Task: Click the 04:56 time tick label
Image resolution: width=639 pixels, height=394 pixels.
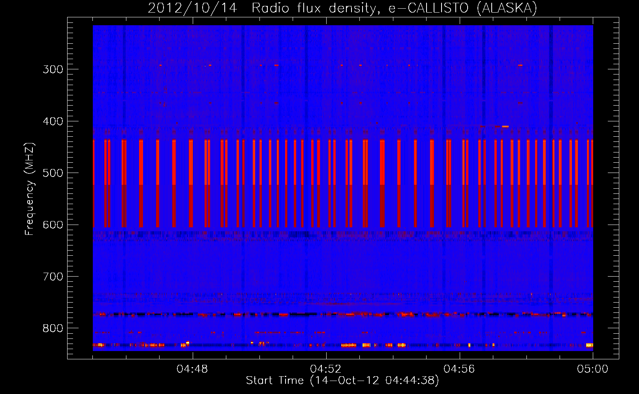Action: [x=459, y=369]
